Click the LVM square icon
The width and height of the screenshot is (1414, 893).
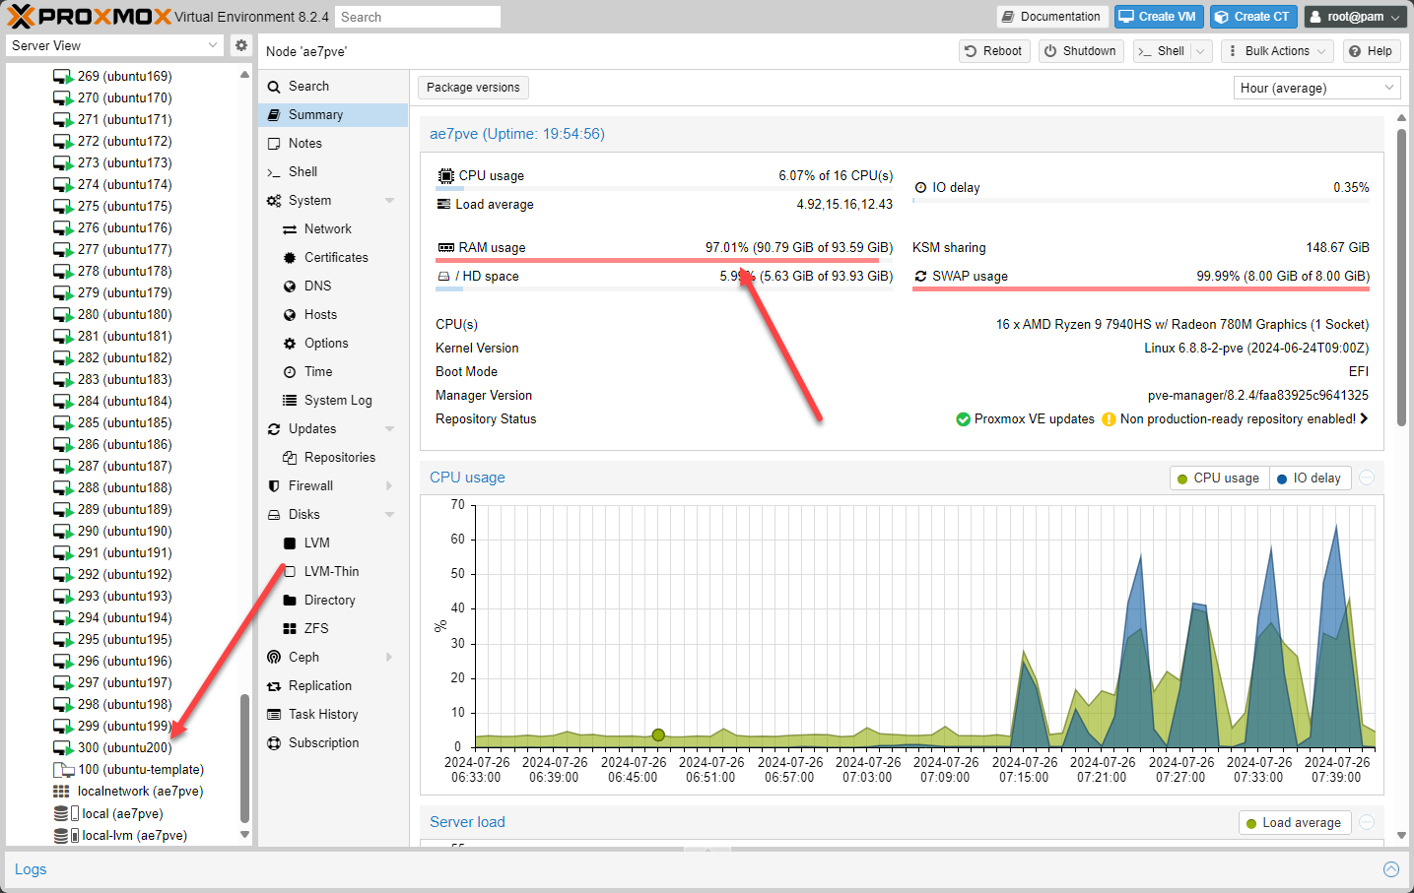point(290,543)
